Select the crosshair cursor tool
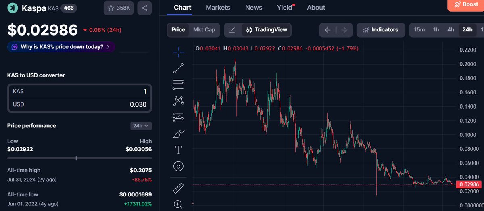Image resolution: width=484 pixels, height=211 pixels. [179, 52]
